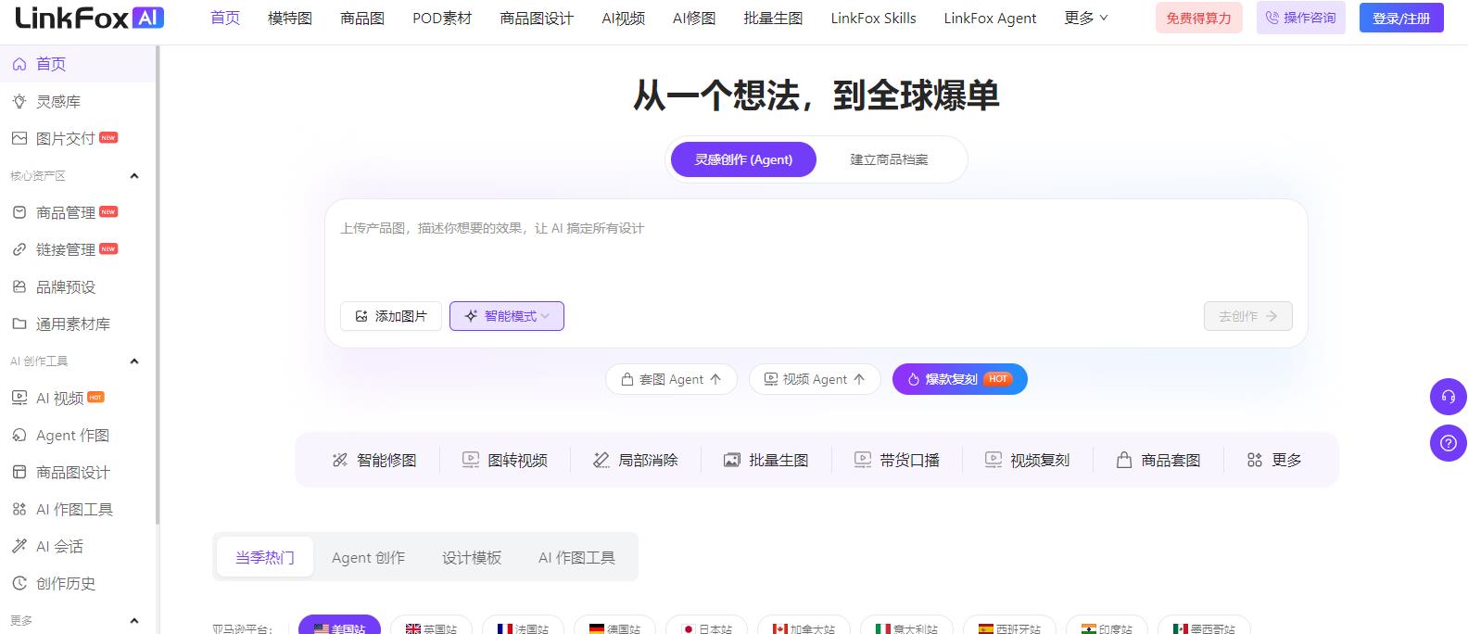The width and height of the screenshot is (1468, 634).
Task: Click the product description prompt text field
Action: [816, 250]
